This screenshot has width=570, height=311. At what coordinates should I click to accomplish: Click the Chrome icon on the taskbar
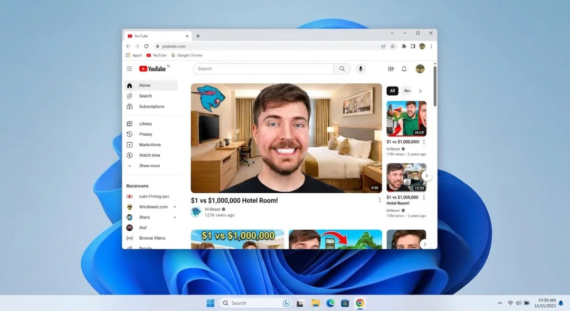[x=360, y=303]
